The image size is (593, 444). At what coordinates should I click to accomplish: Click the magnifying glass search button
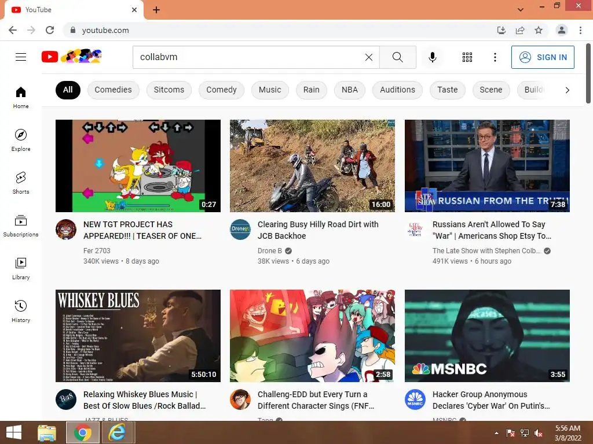tap(397, 57)
